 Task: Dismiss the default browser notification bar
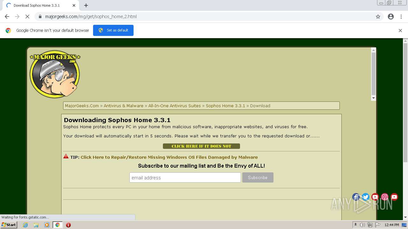pos(400,31)
